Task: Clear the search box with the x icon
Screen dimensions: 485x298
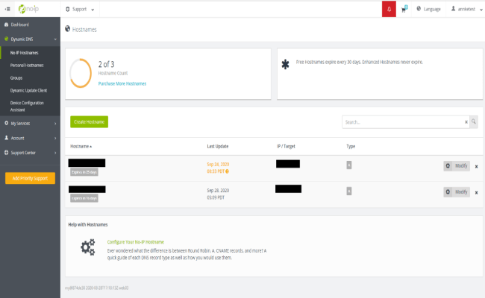Action: pyautogui.click(x=466, y=121)
